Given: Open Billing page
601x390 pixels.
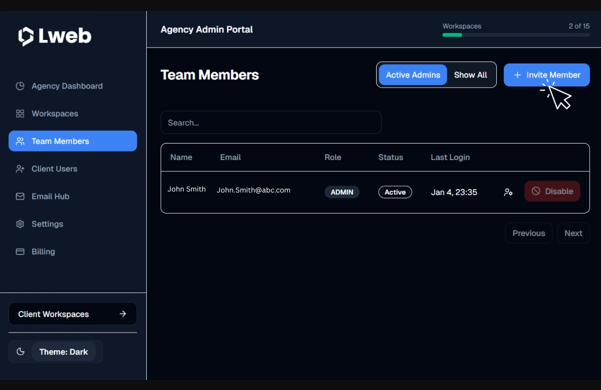Looking at the screenshot, I should click(73, 251).
